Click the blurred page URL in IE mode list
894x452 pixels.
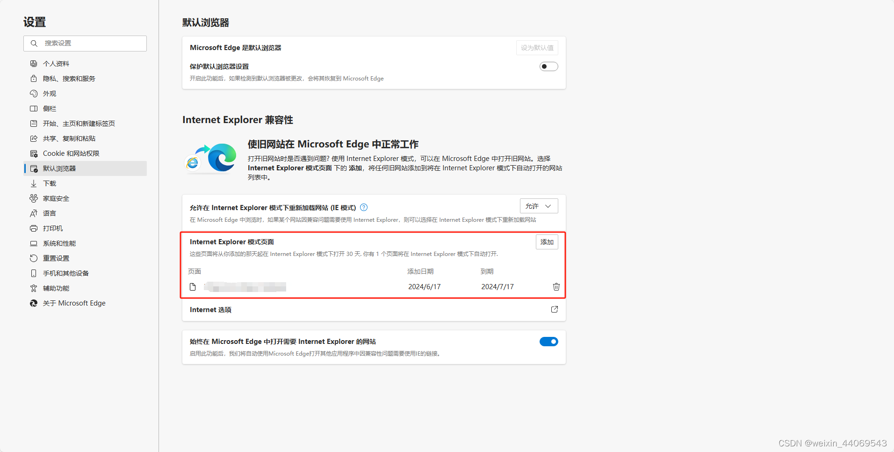pos(245,287)
